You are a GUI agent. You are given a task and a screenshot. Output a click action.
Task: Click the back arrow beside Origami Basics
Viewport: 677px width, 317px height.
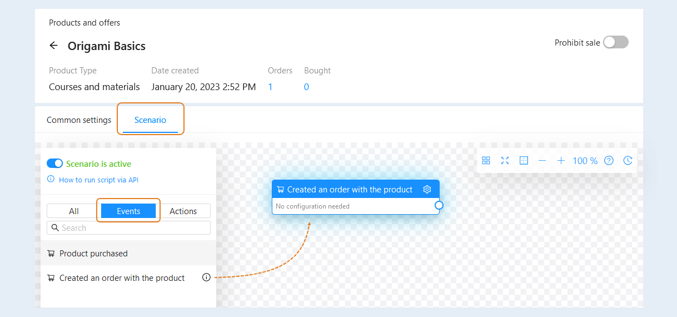click(54, 46)
